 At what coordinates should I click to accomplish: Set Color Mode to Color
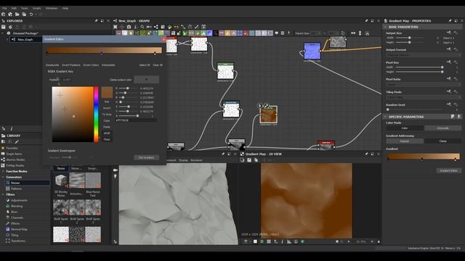(405, 128)
